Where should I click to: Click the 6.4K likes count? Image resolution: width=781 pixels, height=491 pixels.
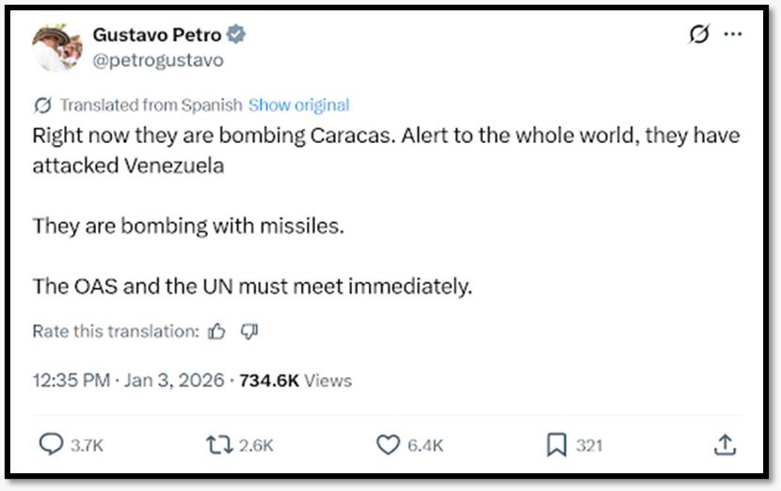click(x=424, y=445)
